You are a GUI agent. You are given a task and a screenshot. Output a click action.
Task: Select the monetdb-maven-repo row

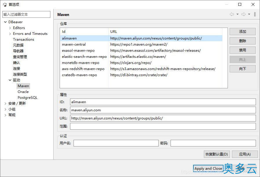pyautogui.click(x=141, y=63)
